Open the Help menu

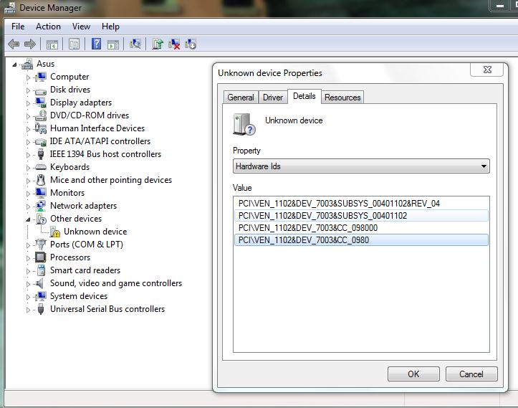click(x=110, y=27)
